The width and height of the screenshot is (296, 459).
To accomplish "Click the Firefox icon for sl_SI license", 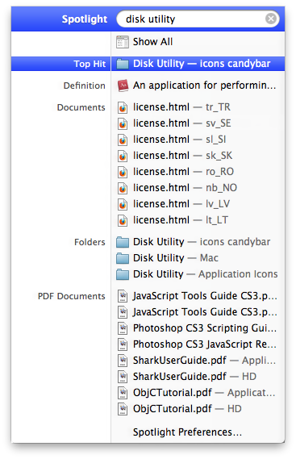I will (x=123, y=140).
